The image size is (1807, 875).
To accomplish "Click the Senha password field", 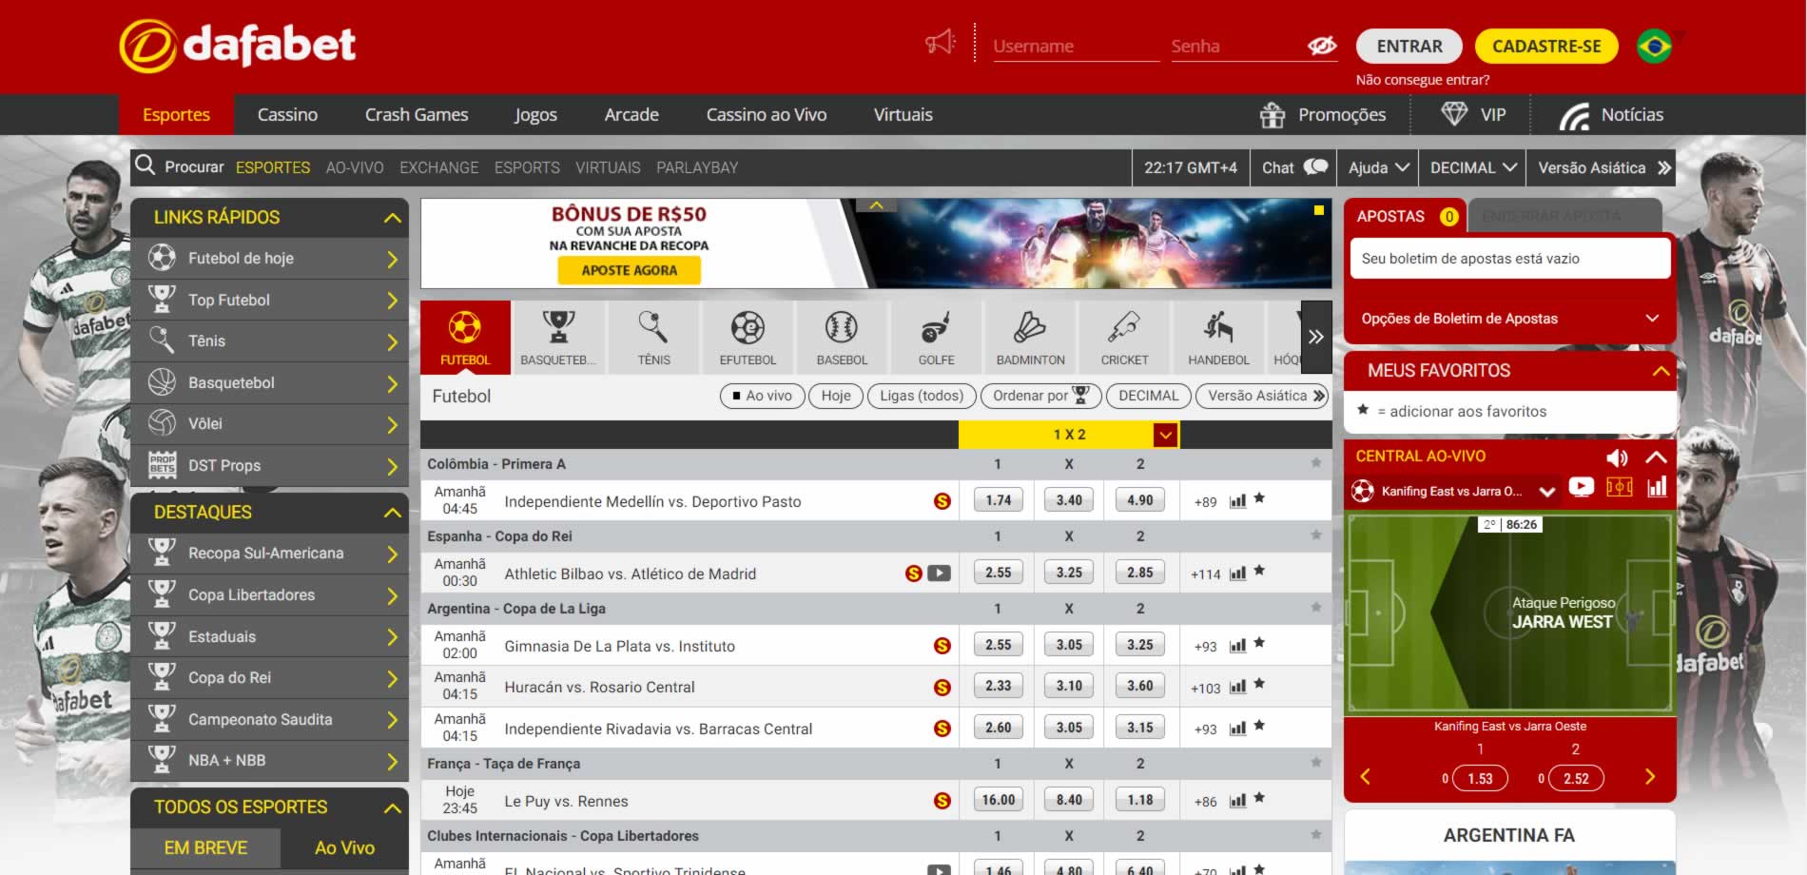I will [x=1236, y=46].
